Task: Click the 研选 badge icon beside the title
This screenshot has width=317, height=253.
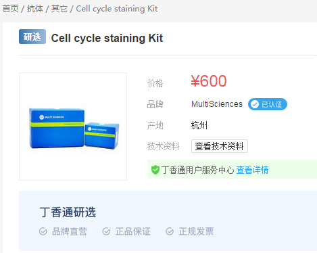Action: click(32, 37)
